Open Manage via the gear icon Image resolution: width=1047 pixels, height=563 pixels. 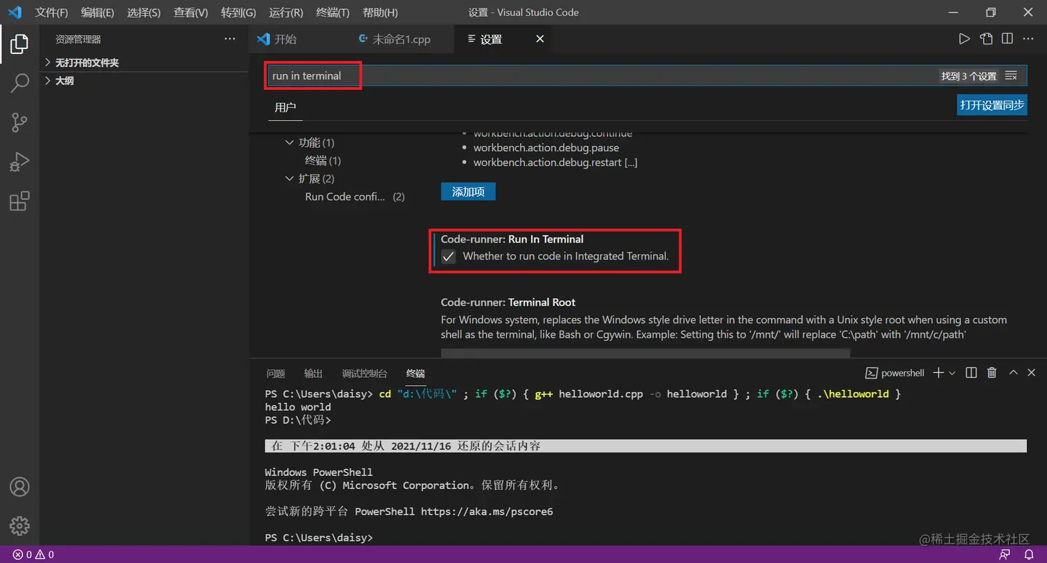[x=19, y=526]
